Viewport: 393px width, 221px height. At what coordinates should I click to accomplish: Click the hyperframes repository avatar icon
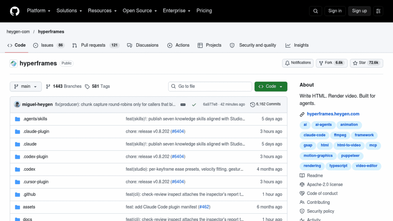[13, 63]
